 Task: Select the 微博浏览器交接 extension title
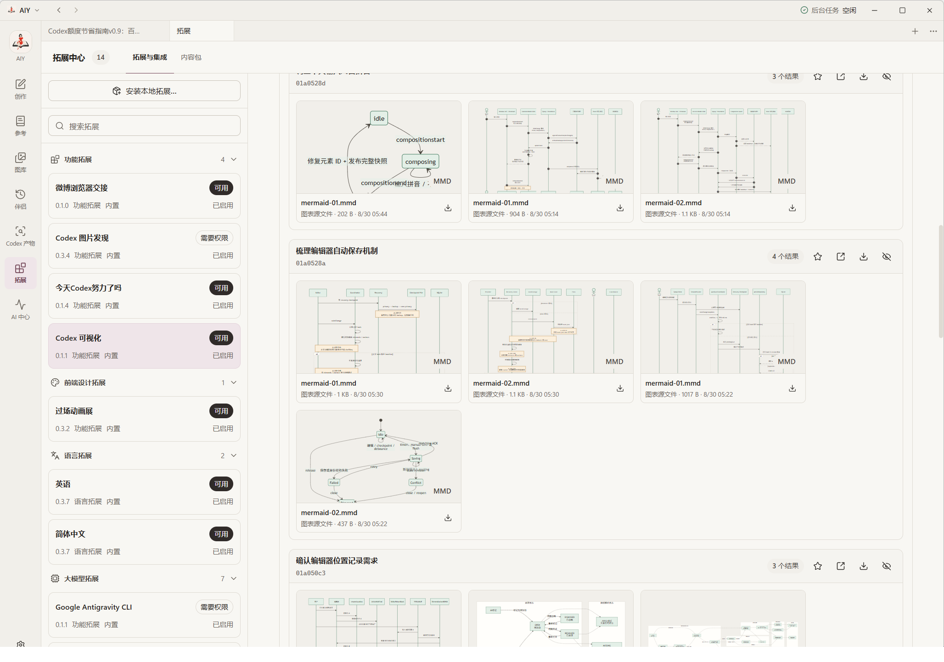click(82, 188)
